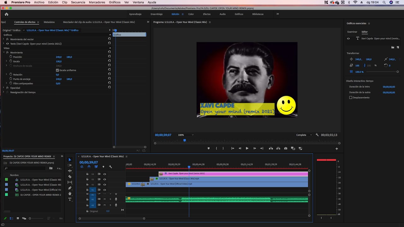Hide the Xavi Capde layer in Essential Graphics
The height and width of the screenshot is (227, 404).
(348, 38)
